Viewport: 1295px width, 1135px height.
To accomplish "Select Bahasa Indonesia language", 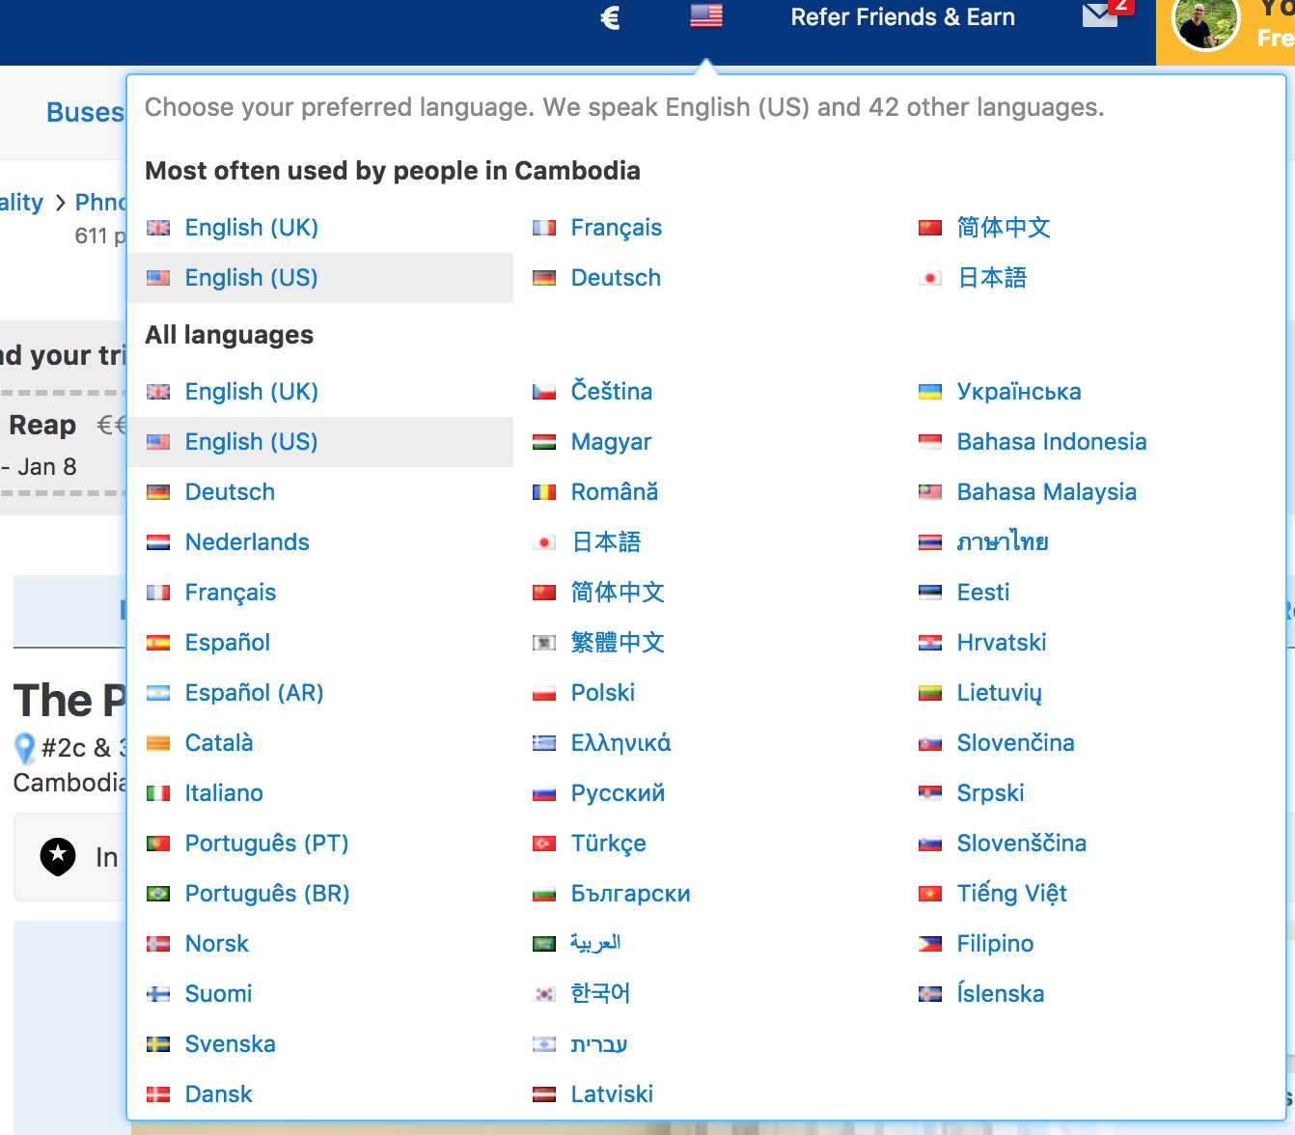I will 1051,442.
